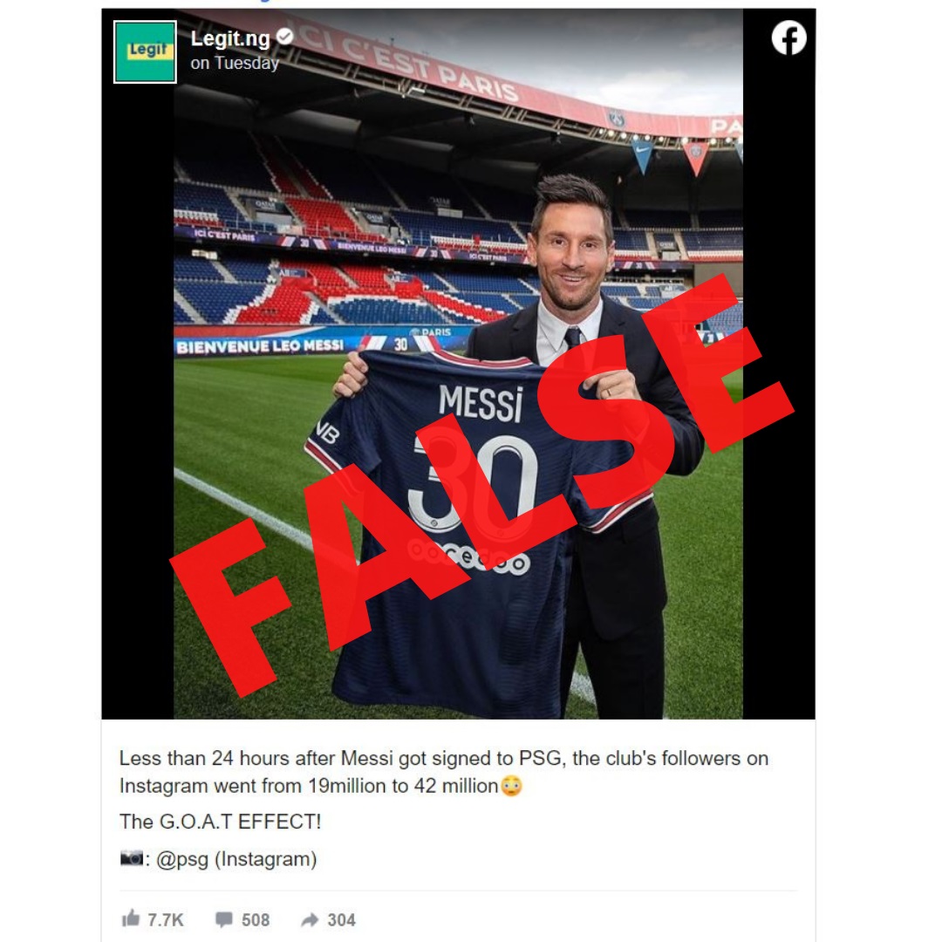Select "The G.O.A.T EFFECT!" caption line
Screen dimensions: 942x942
point(220,822)
